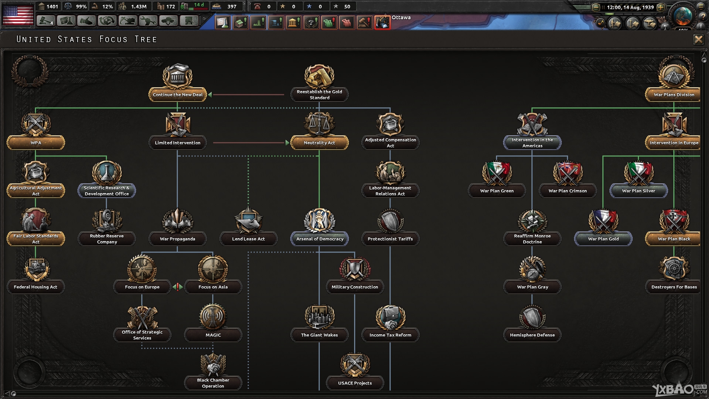The image size is (709, 399).
Task: Open the Trade tab with the cycling crate
Action: (107, 21)
